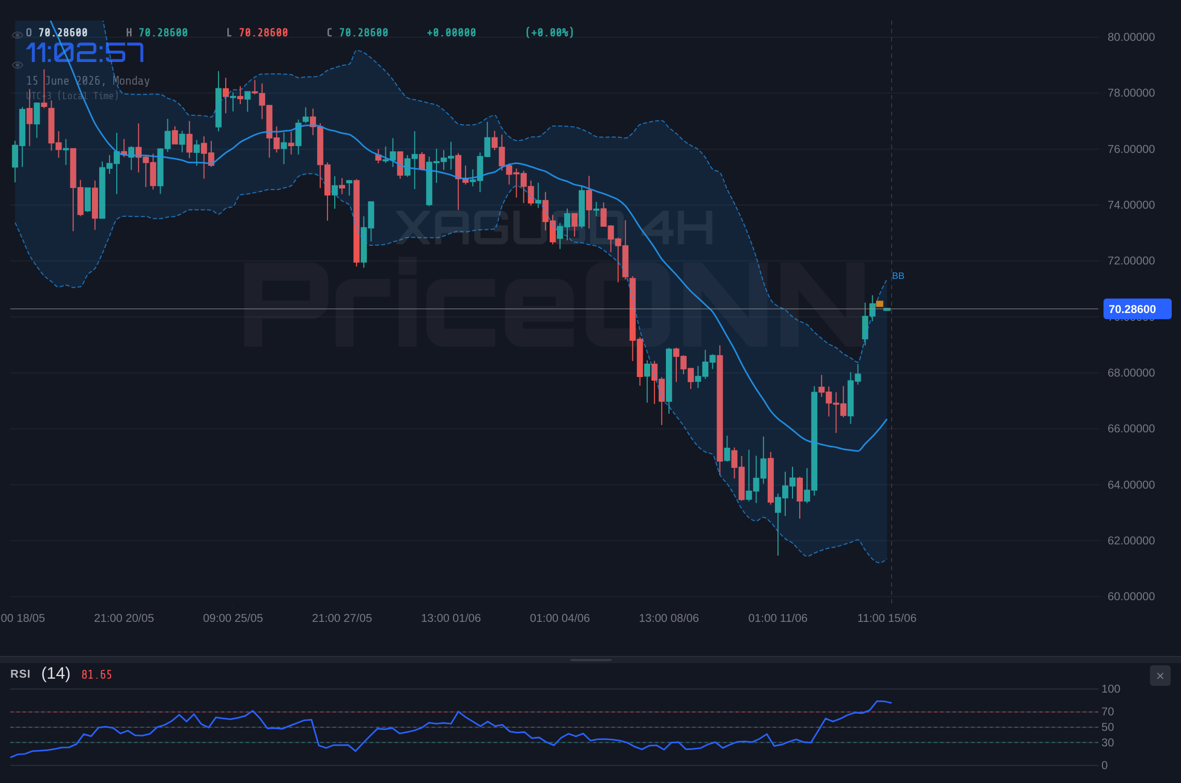Viewport: 1181px width, 783px height.
Task: Click the (+0.00%) percent change
Action: [x=550, y=33]
